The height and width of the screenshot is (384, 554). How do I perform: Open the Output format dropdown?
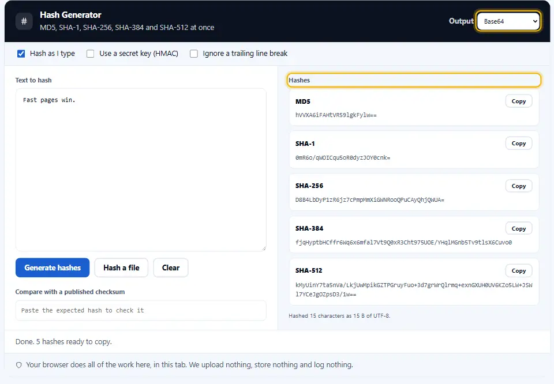pyautogui.click(x=508, y=21)
